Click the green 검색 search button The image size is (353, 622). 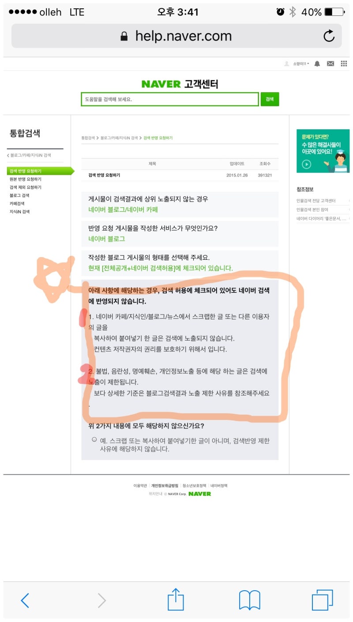(270, 99)
